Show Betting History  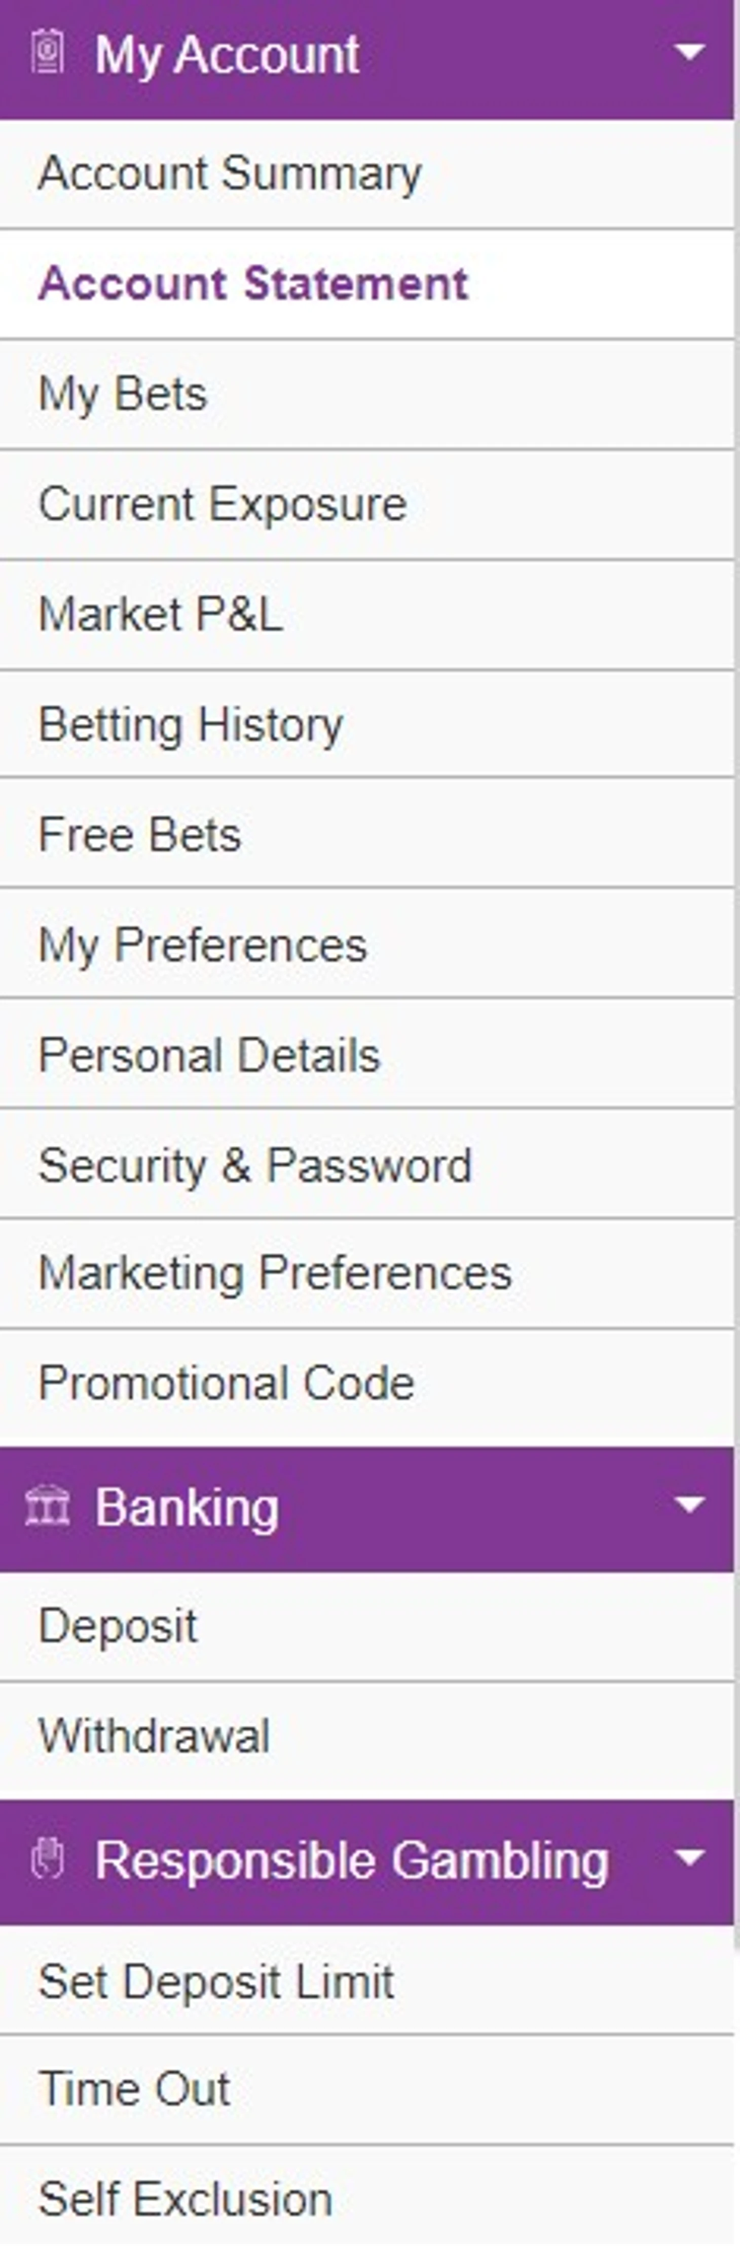coord(367,725)
